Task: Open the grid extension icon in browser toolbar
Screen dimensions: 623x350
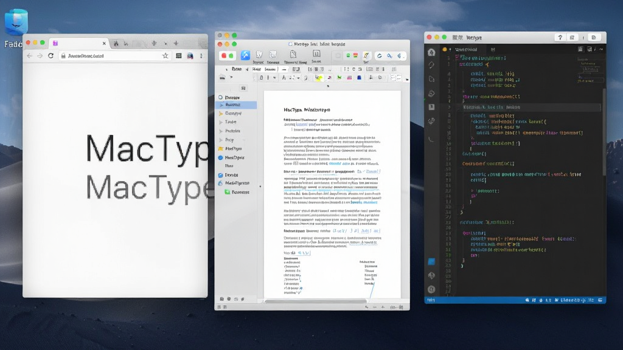Action: tap(179, 56)
